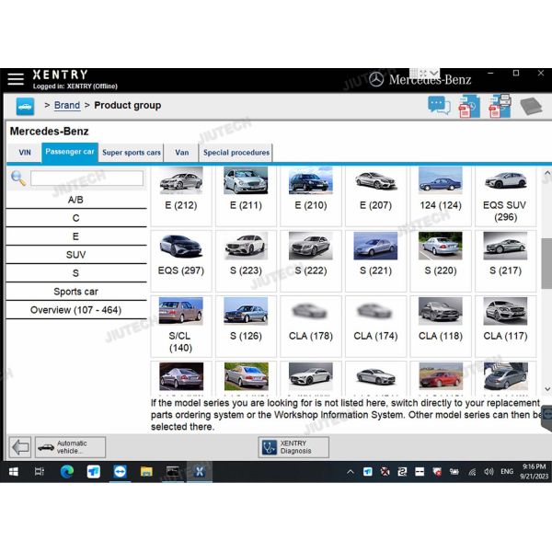Click the back arrow button
Image resolution: width=552 pixels, height=552 pixels.
[x=19, y=447]
